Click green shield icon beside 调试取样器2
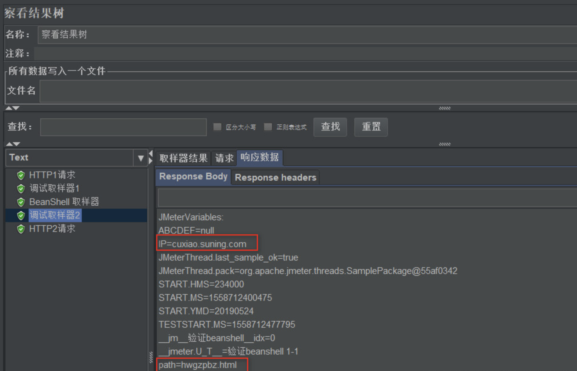Screen dimensions: 577x371 click(x=21, y=215)
